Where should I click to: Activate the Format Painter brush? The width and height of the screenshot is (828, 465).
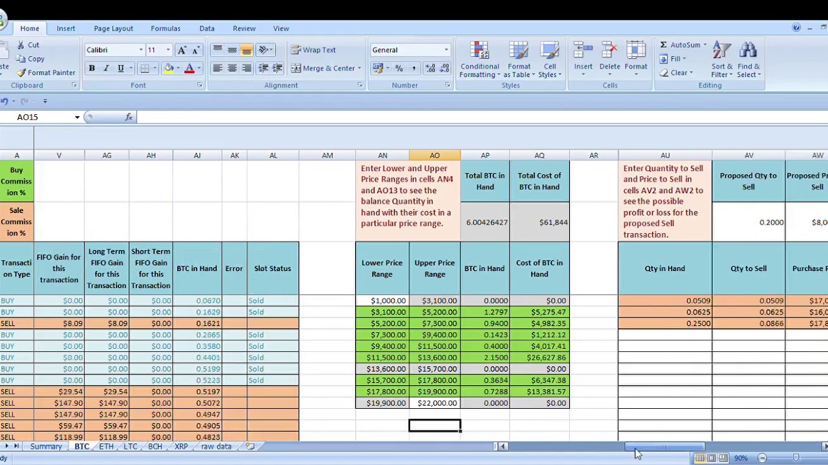[x=21, y=73]
